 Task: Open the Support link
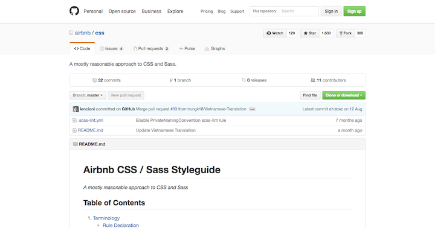[237, 11]
